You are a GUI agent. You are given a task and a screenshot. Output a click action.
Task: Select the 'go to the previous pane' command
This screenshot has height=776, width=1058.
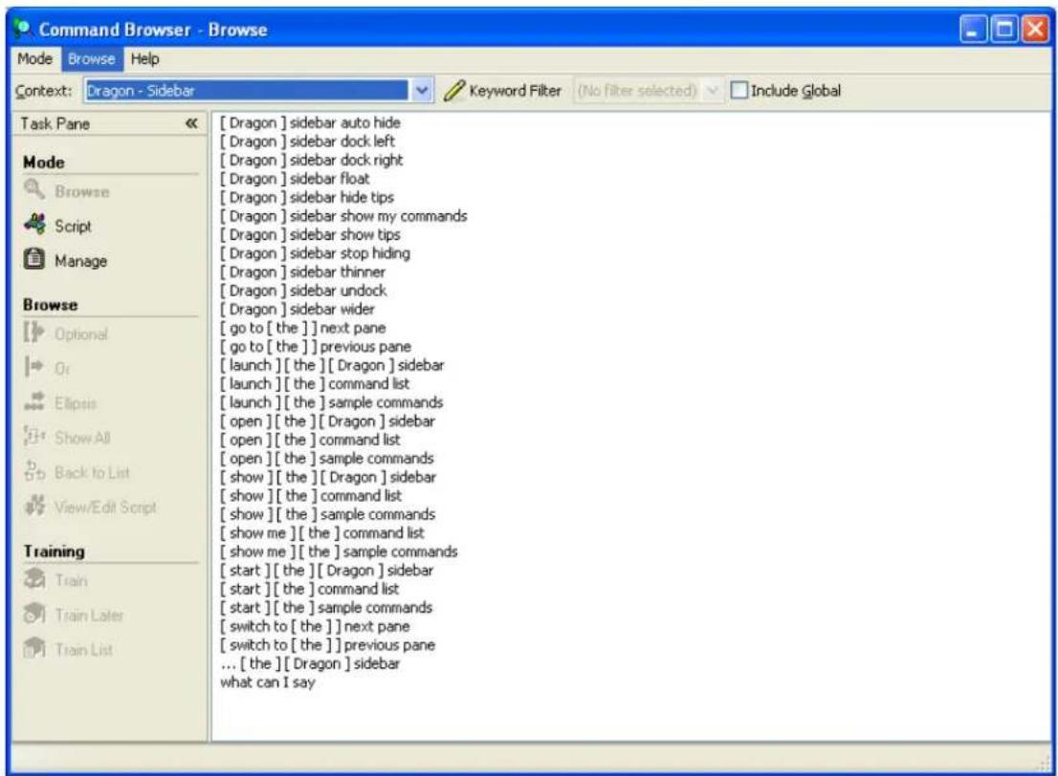tap(316, 347)
